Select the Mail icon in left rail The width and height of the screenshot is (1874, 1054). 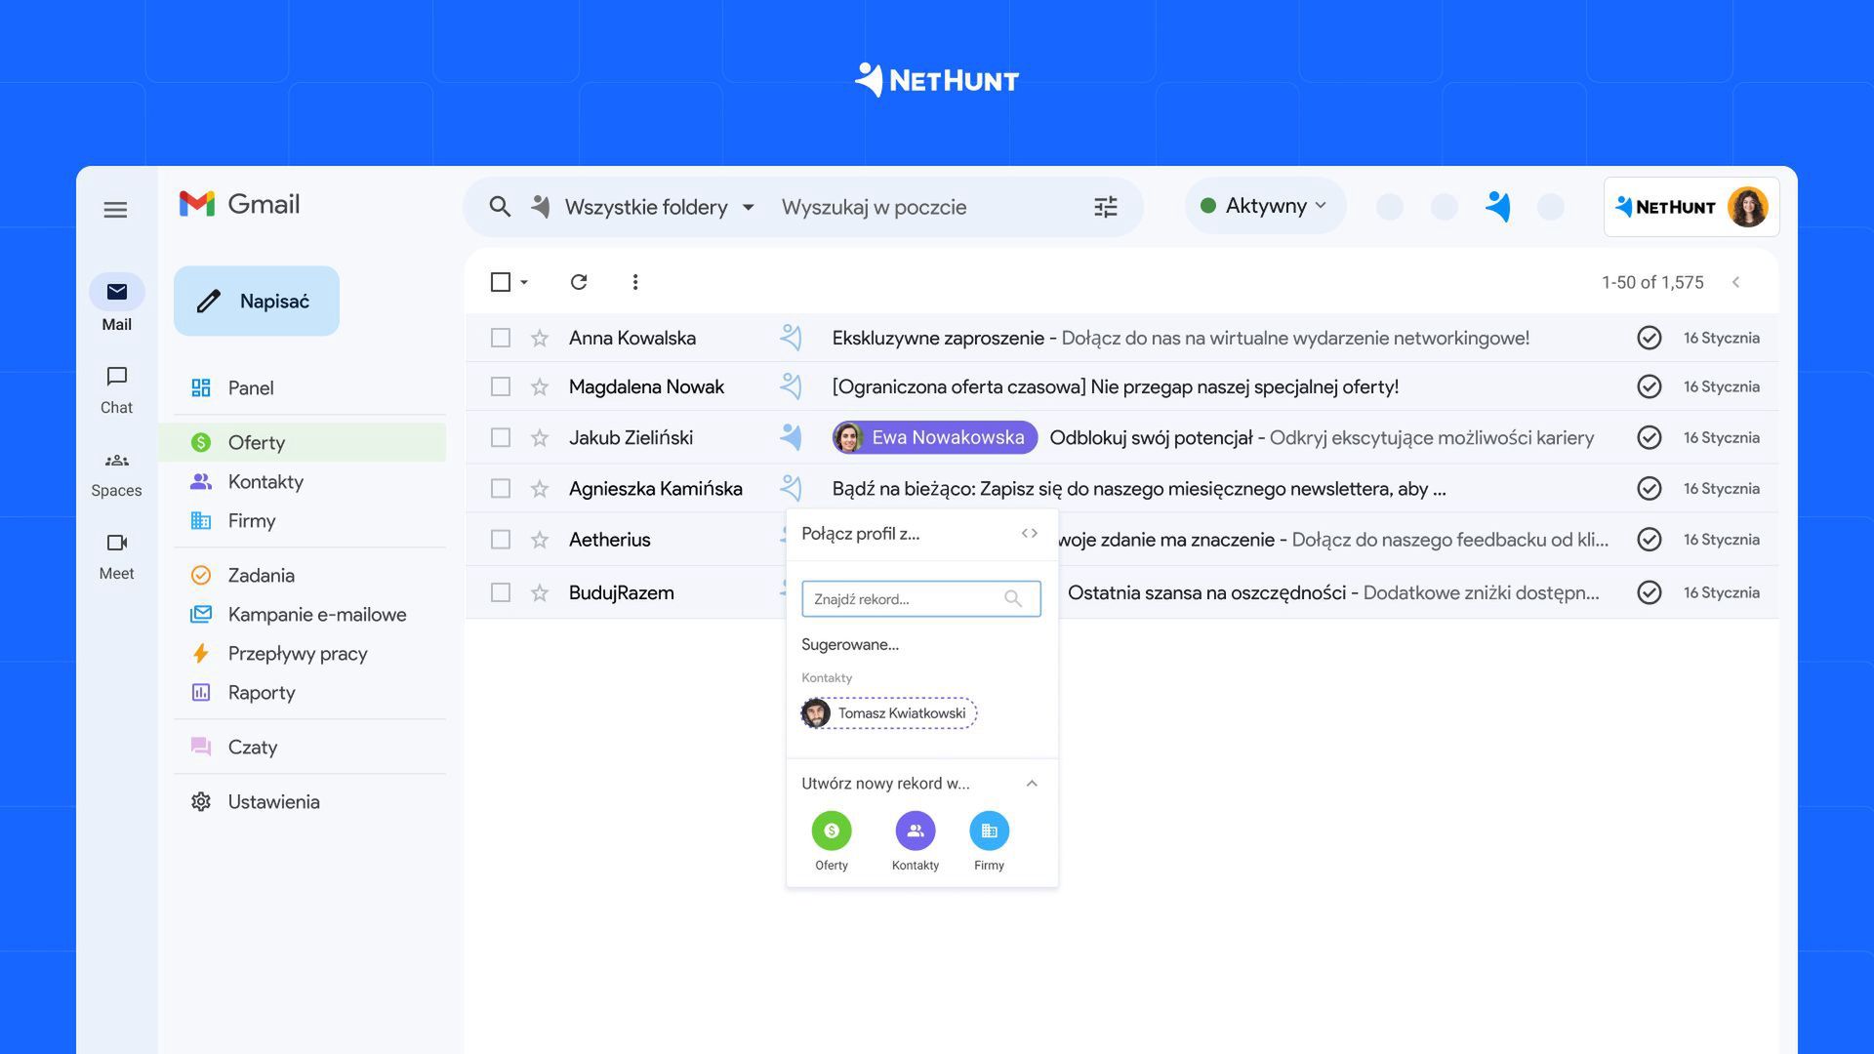pyautogui.click(x=116, y=292)
